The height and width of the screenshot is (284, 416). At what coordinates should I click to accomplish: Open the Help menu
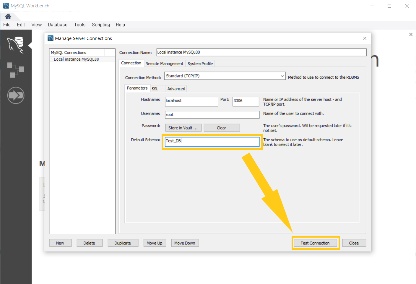(x=120, y=25)
